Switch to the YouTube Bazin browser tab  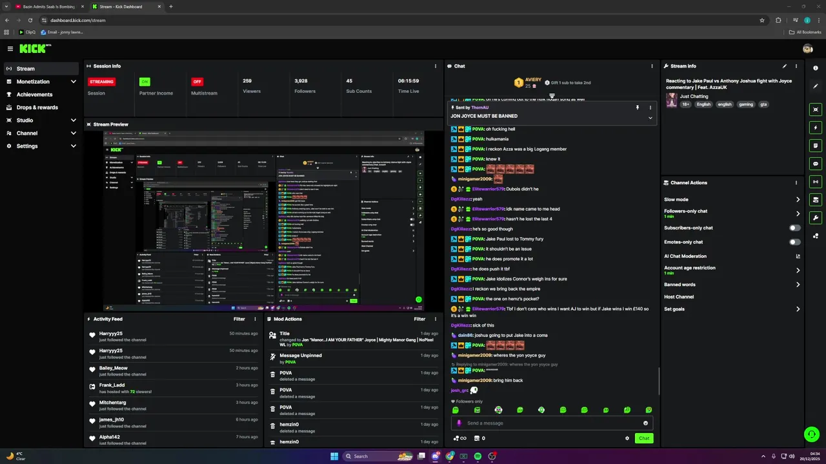tap(49, 6)
